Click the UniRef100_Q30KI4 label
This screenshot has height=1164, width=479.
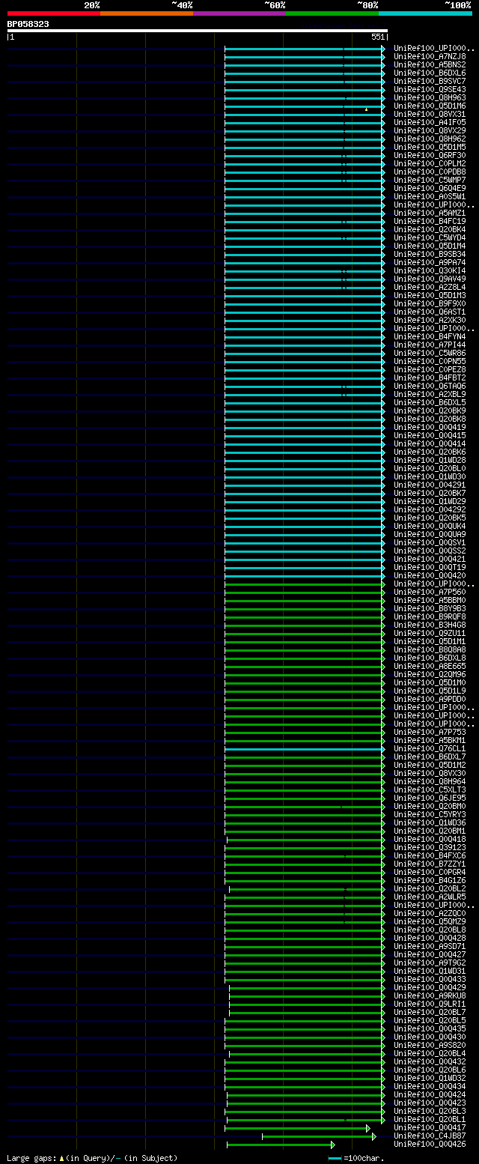(x=430, y=270)
